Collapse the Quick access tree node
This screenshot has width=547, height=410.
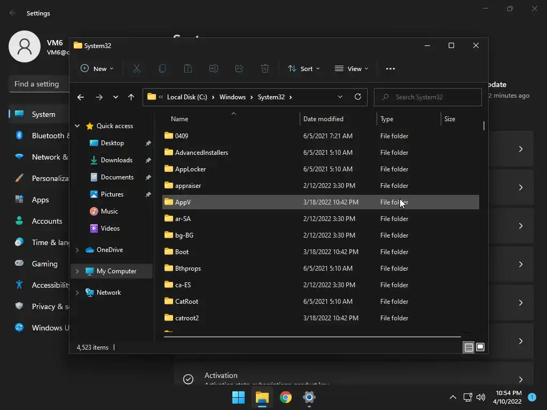point(77,126)
